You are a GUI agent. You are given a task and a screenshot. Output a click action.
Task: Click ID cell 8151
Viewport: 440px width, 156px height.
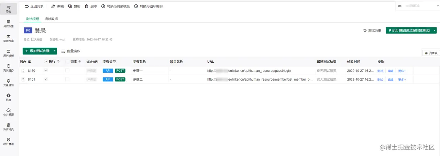31,80
